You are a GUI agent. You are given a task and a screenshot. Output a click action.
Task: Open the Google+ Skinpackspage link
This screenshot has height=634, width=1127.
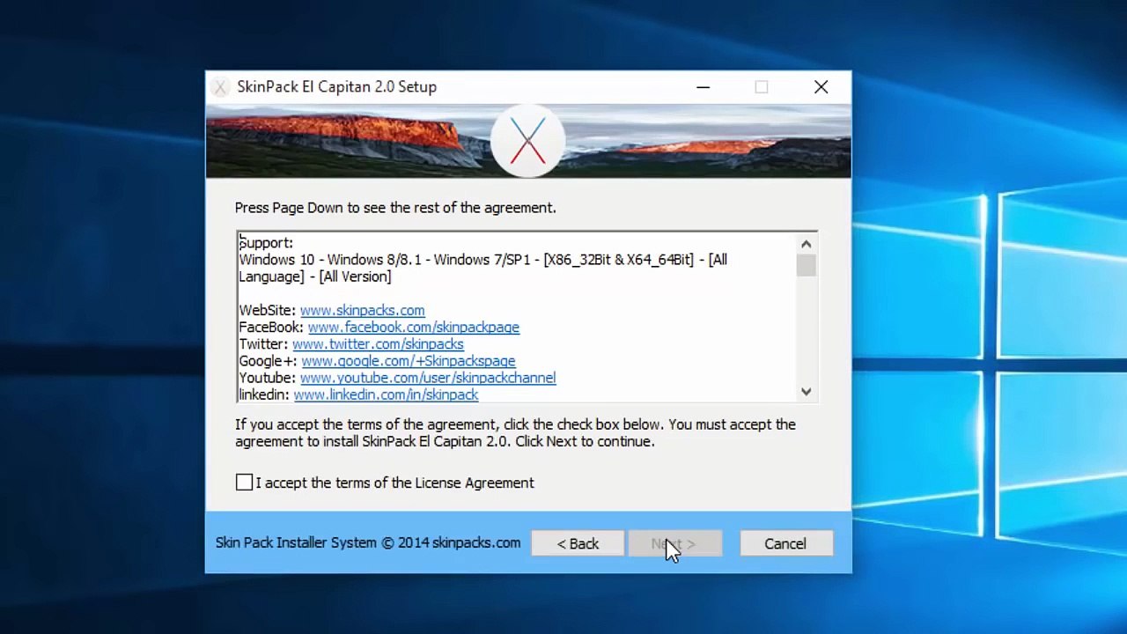click(408, 361)
